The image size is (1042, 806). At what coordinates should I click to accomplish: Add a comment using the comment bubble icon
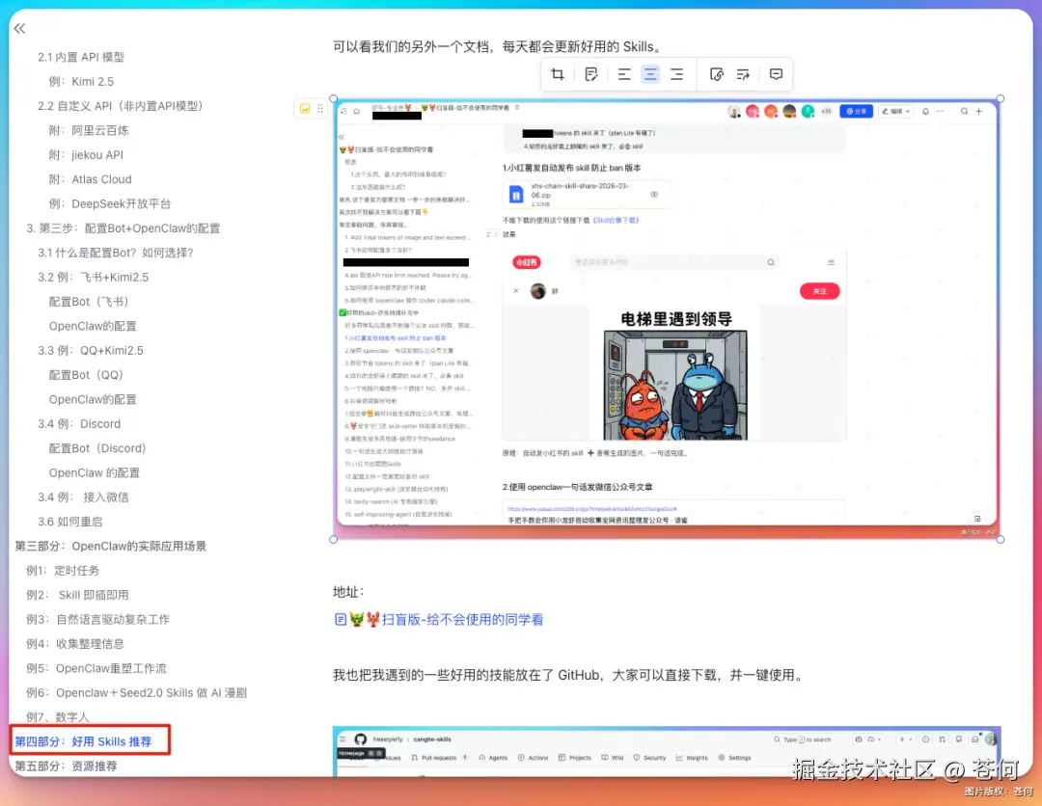click(778, 73)
